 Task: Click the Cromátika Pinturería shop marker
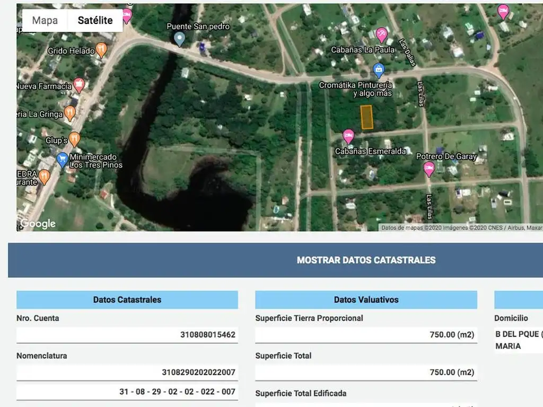click(x=378, y=70)
